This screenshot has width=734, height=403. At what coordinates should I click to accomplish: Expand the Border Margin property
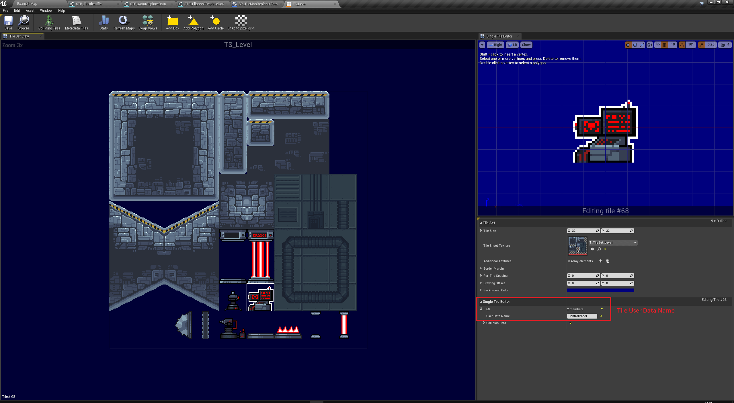(x=481, y=268)
